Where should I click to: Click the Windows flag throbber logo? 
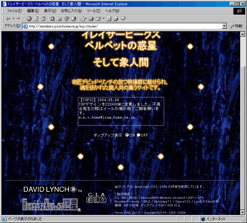(x=239, y=11)
